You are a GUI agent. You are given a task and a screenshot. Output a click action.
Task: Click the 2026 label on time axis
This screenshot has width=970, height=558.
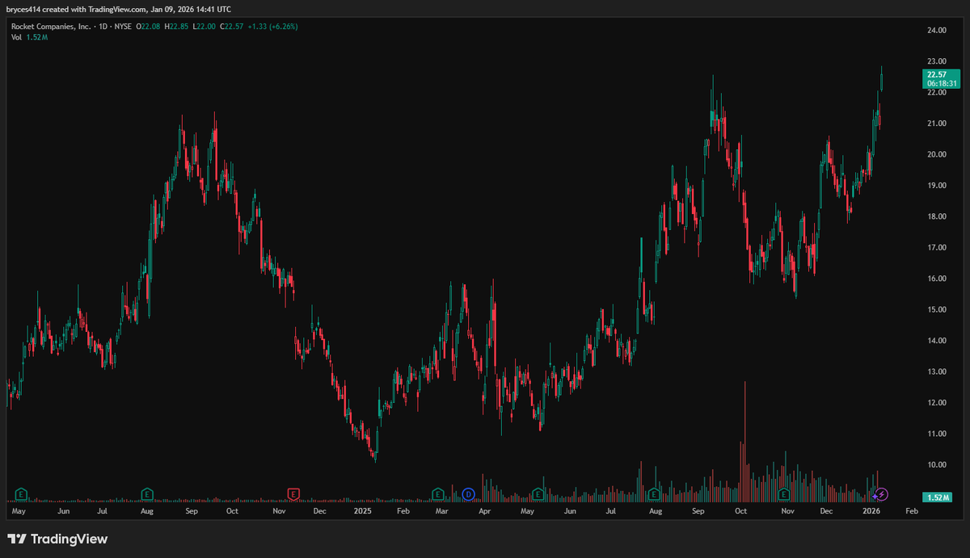(871, 512)
